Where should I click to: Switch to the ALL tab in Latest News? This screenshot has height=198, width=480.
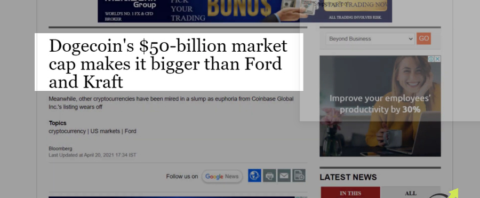click(x=411, y=193)
